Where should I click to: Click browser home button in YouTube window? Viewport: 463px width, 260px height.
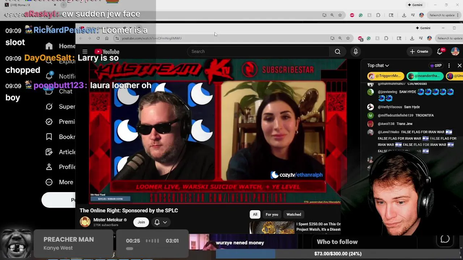[107, 38]
